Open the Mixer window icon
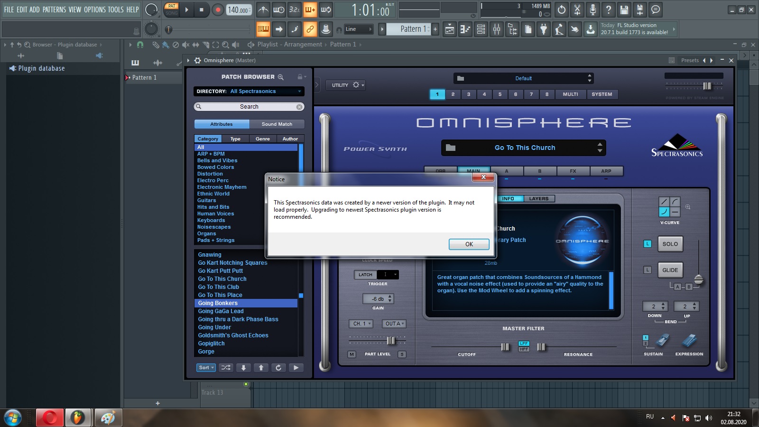759x427 pixels. pyautogui.click(x=497, y=29)
